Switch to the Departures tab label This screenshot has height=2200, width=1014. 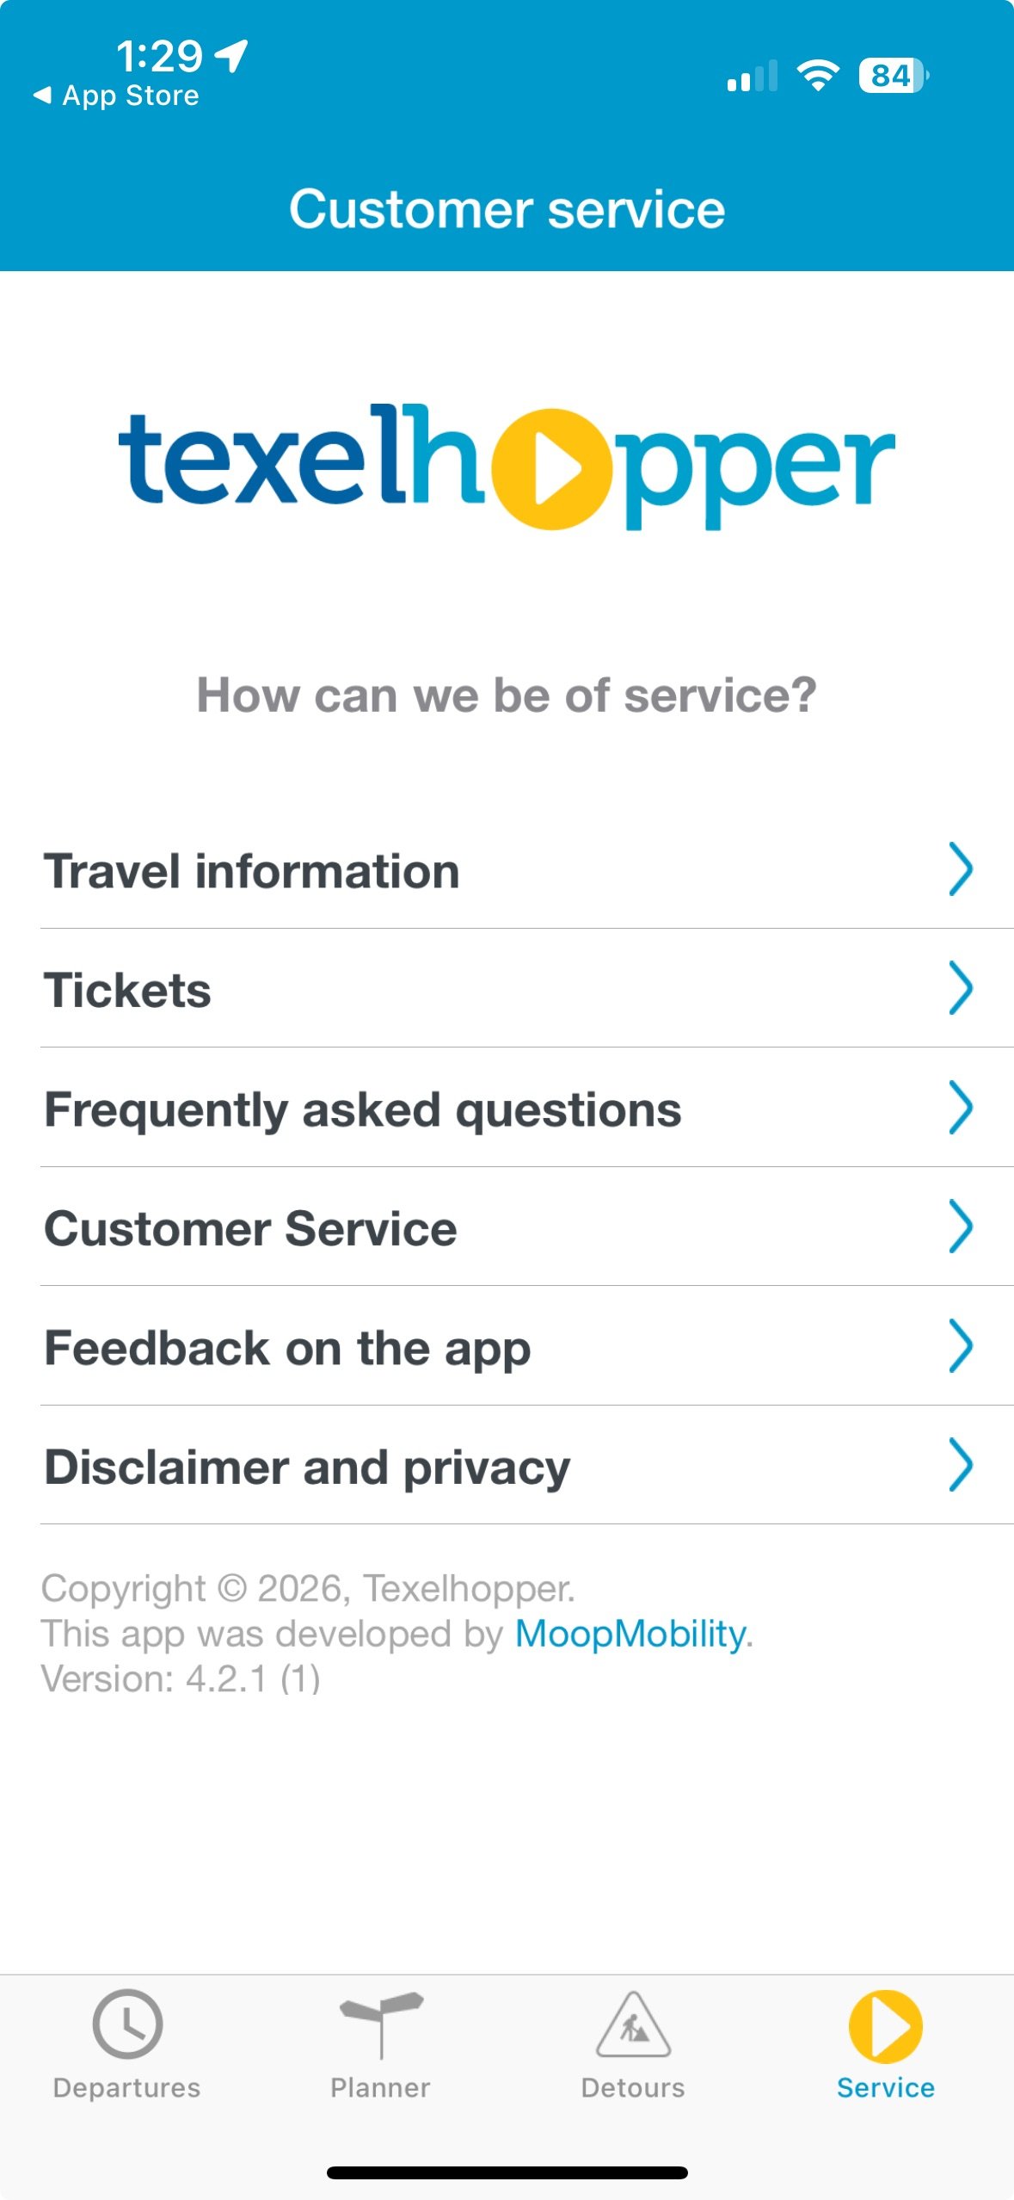click(127, 2087)
